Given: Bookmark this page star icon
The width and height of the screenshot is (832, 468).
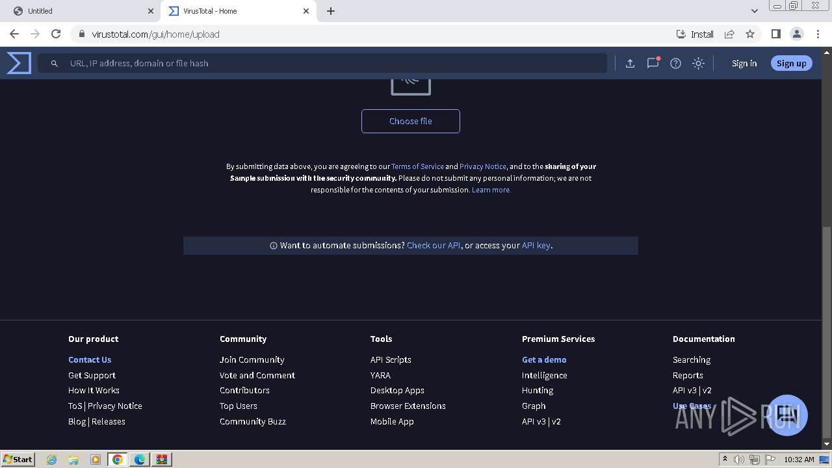Looking at the screenshot, I should point(750,34).
